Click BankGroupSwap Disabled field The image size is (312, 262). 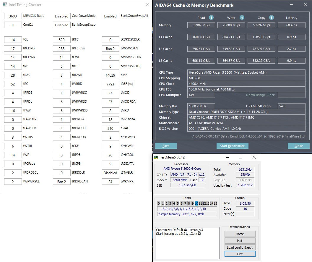62,25
